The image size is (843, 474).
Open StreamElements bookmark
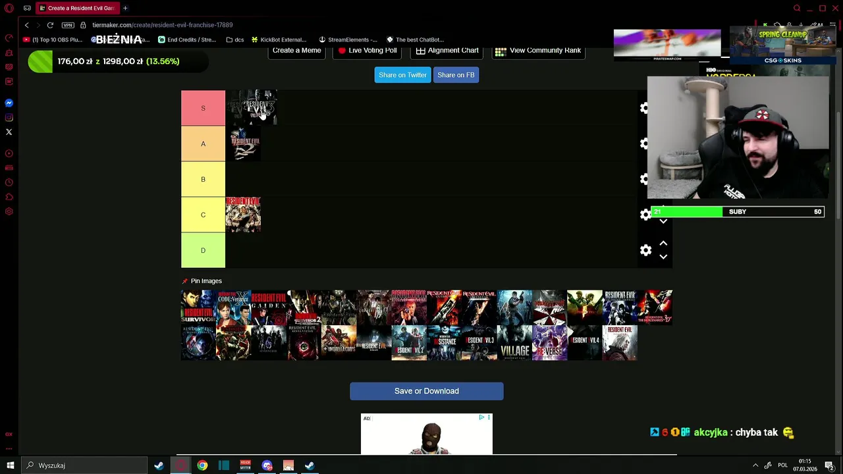click(x=348, y=39)
